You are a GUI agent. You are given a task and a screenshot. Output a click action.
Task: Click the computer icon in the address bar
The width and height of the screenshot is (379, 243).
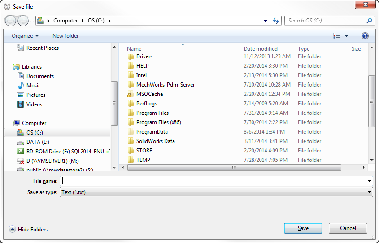coord(40,21)
